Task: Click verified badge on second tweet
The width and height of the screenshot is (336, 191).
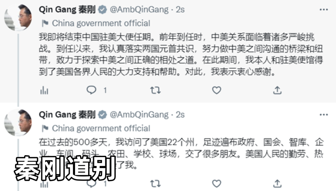Action: [102, 115]
